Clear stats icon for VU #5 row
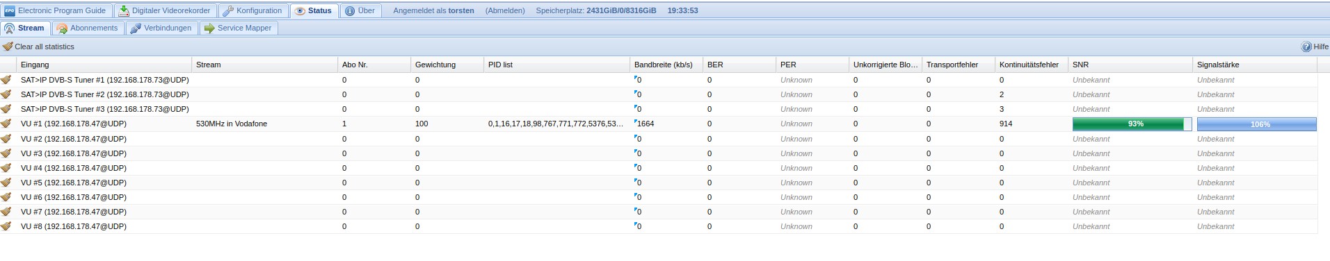 click(6, 183)
